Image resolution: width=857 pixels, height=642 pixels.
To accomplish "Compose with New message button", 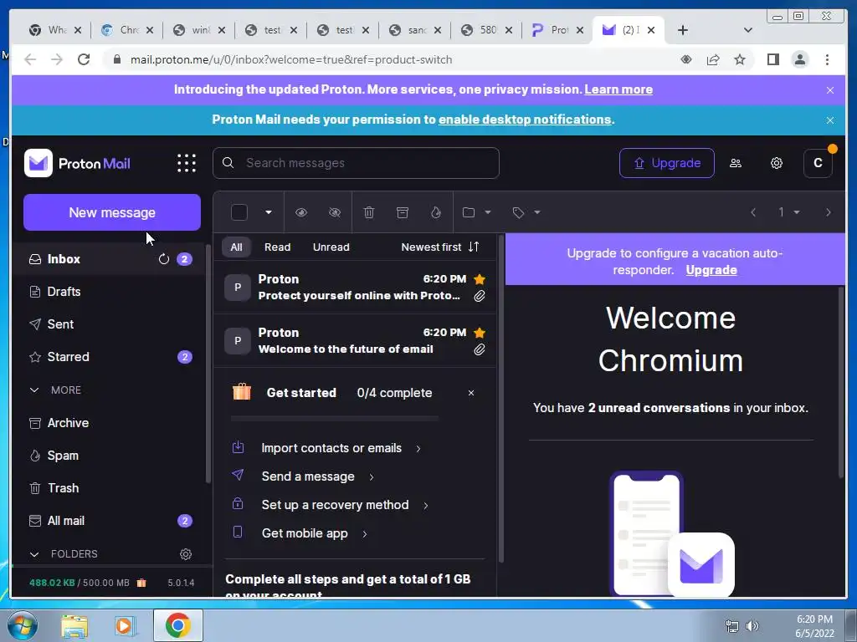I will [112, 212].
